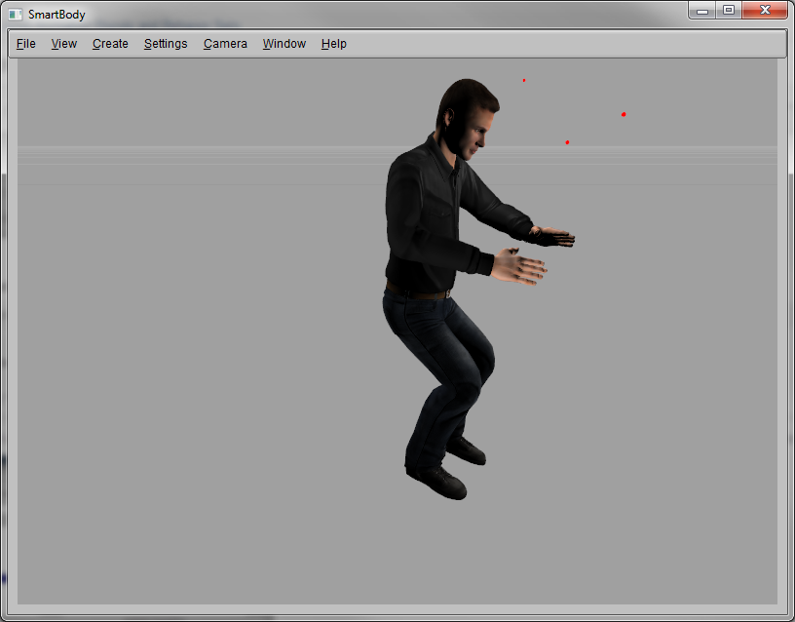Viewport: 795px width, 622px height.
Task: Click the SmartBody application icon in title bar
Action: (x=16, y=15)
